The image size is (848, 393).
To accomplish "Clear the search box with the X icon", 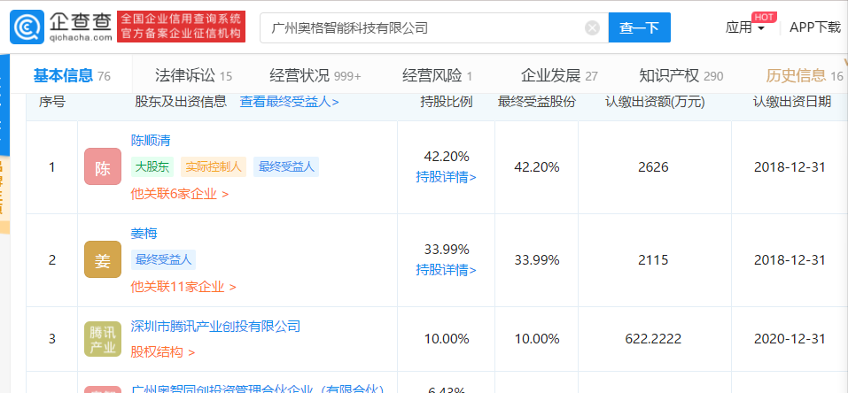I will point(592,27).
